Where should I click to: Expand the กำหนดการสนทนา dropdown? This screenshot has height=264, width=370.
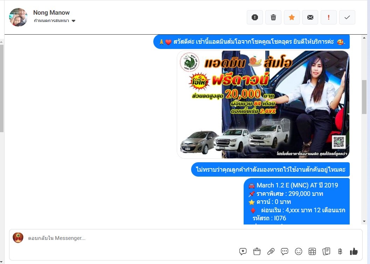[55, 21]
